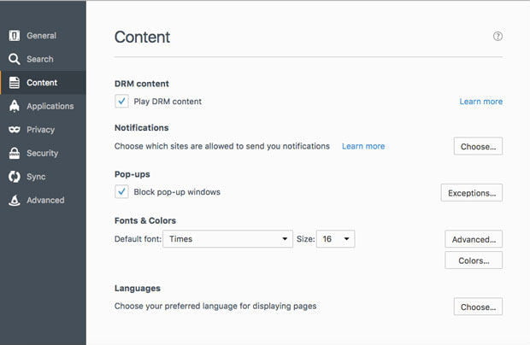Viewport: 530px width, 345px height.
Task: Click the Privacy mask icon
Action: tap(14, 130)
